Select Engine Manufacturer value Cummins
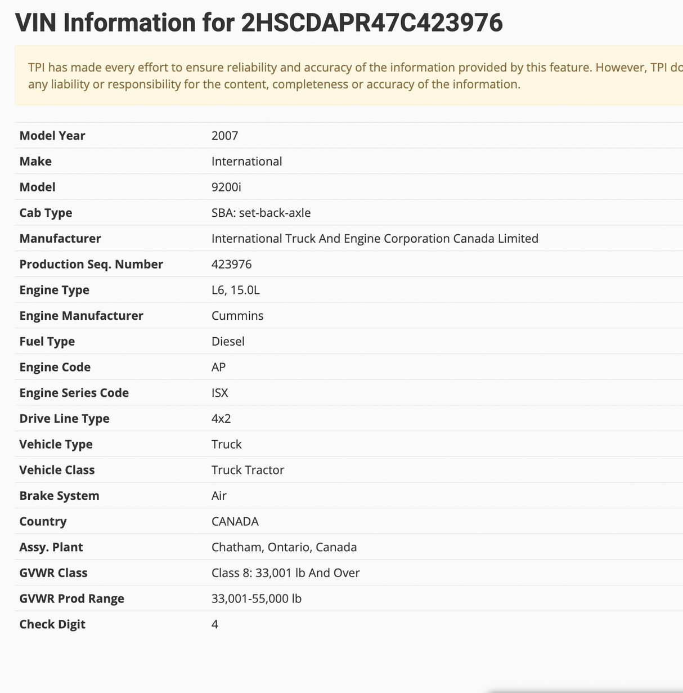683x693 pixels. click(x=237, y=316)
